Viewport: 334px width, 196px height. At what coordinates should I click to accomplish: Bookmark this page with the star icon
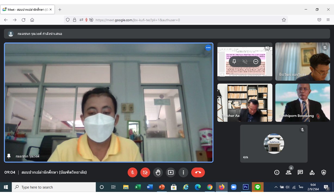[284, 20]
